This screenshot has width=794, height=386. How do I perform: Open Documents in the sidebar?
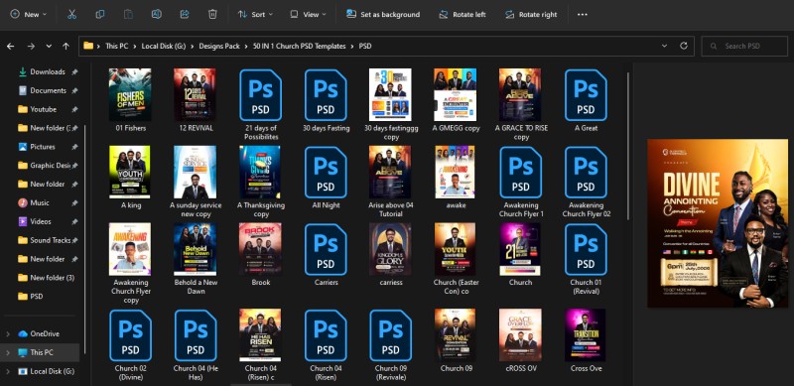tap(47, 90)
